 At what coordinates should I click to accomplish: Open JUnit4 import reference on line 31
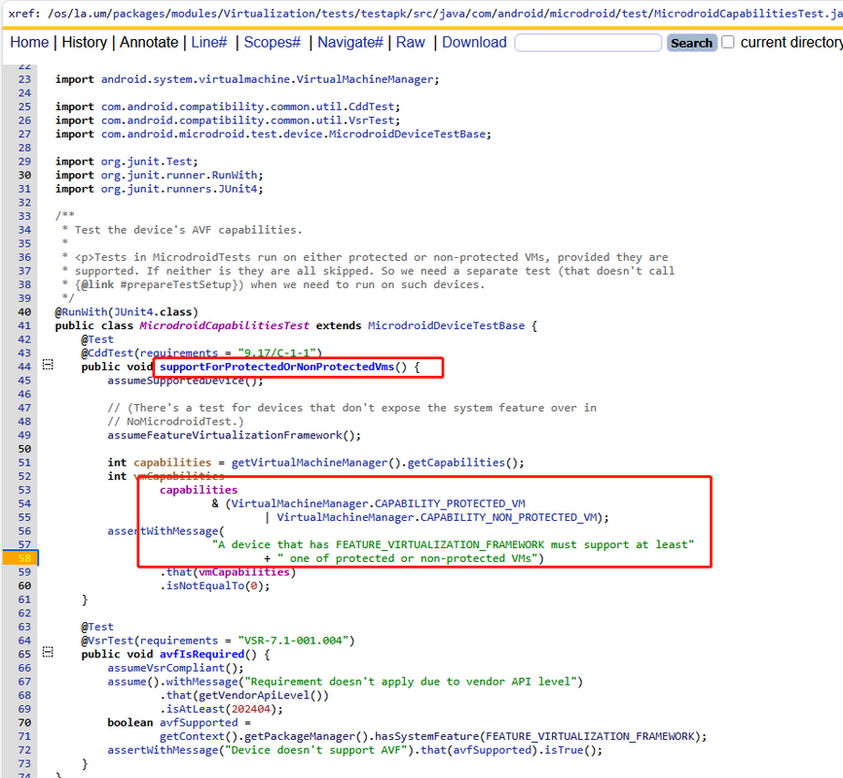[x=238, y=189]
